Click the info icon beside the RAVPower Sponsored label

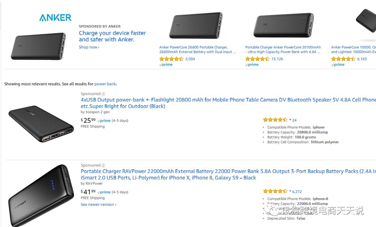(103, 165)
